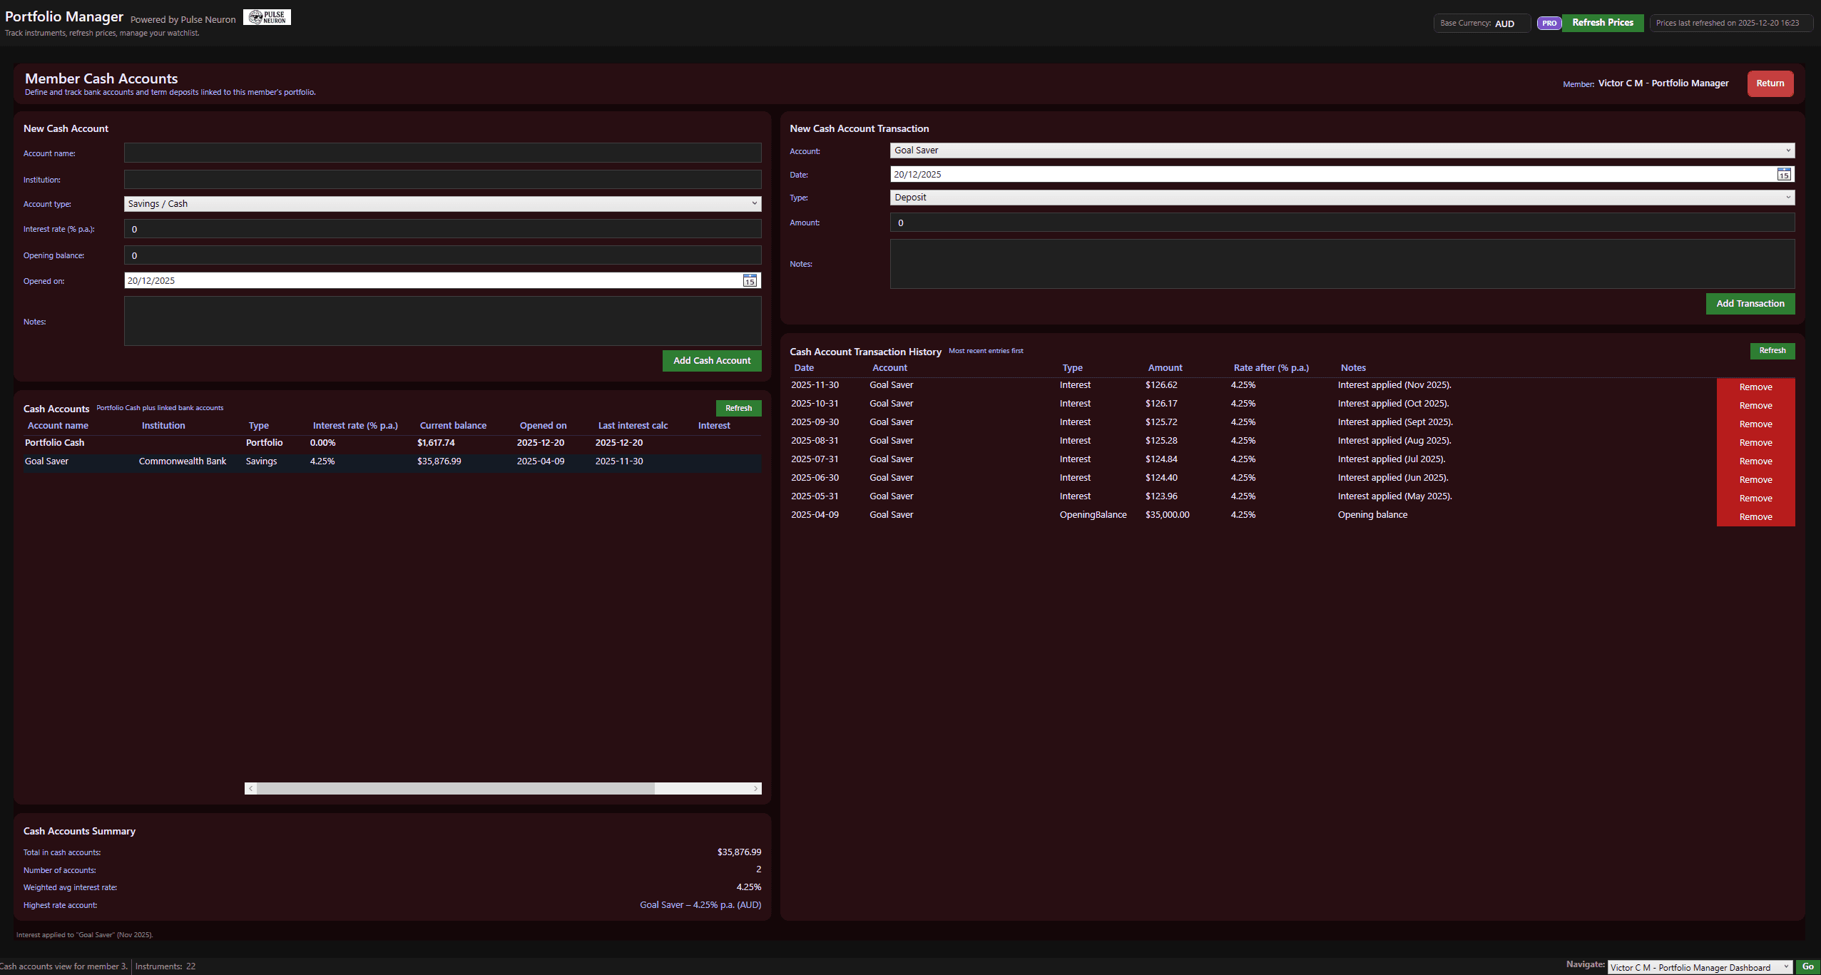Click the red Return button
1821x975 pixels.
(1770, 83)
